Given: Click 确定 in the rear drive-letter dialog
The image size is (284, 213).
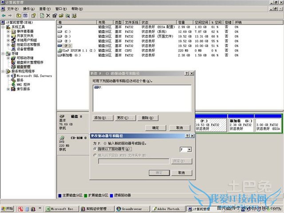Looking at the screenshot, I should point(156,128).
